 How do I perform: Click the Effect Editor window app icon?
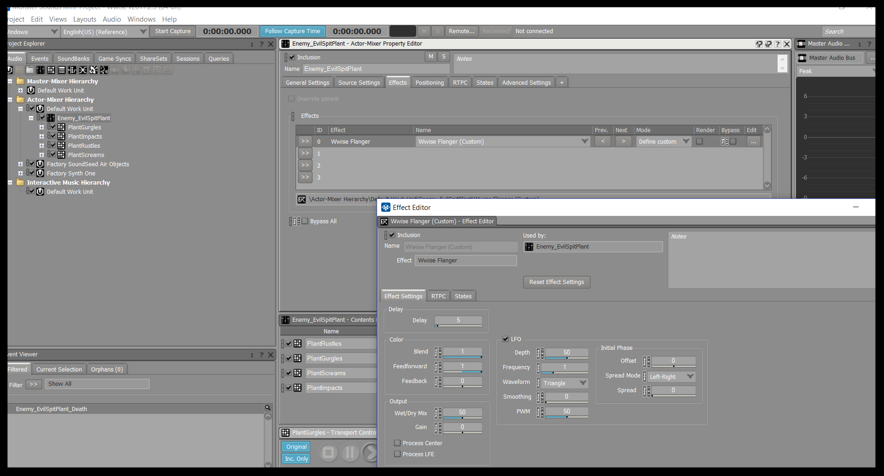tap(386, 208)
